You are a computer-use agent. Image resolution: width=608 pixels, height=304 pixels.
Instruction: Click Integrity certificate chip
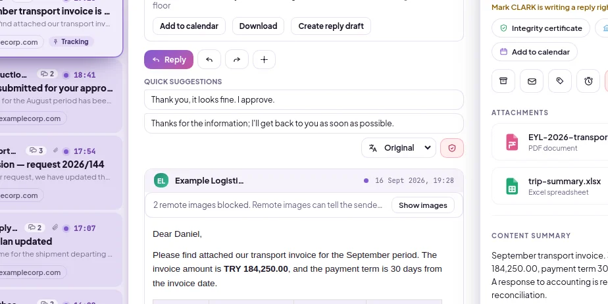click(540, 28)
